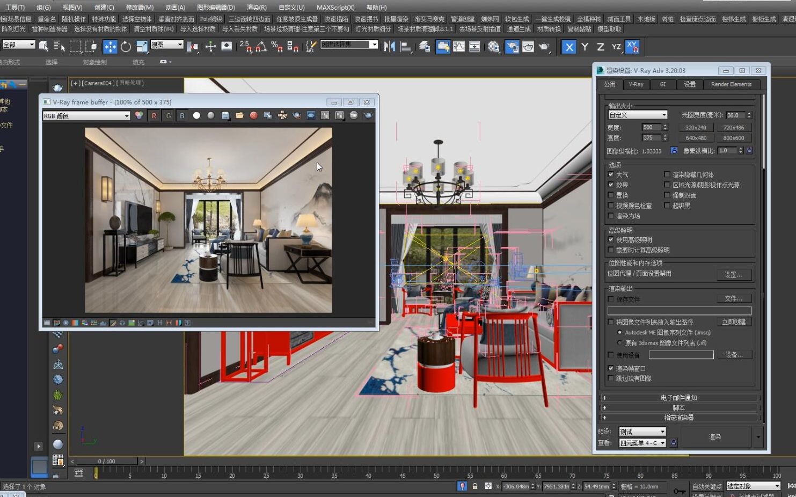The height and width of the screenshot is (497, 796).
Task: Open the 视图 reference coordinate dropdown
Action: coord(166,45)
